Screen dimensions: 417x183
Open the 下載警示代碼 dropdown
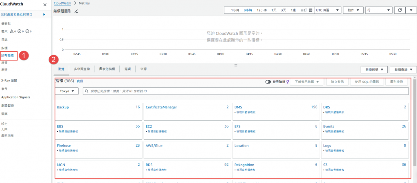[306, 82]
